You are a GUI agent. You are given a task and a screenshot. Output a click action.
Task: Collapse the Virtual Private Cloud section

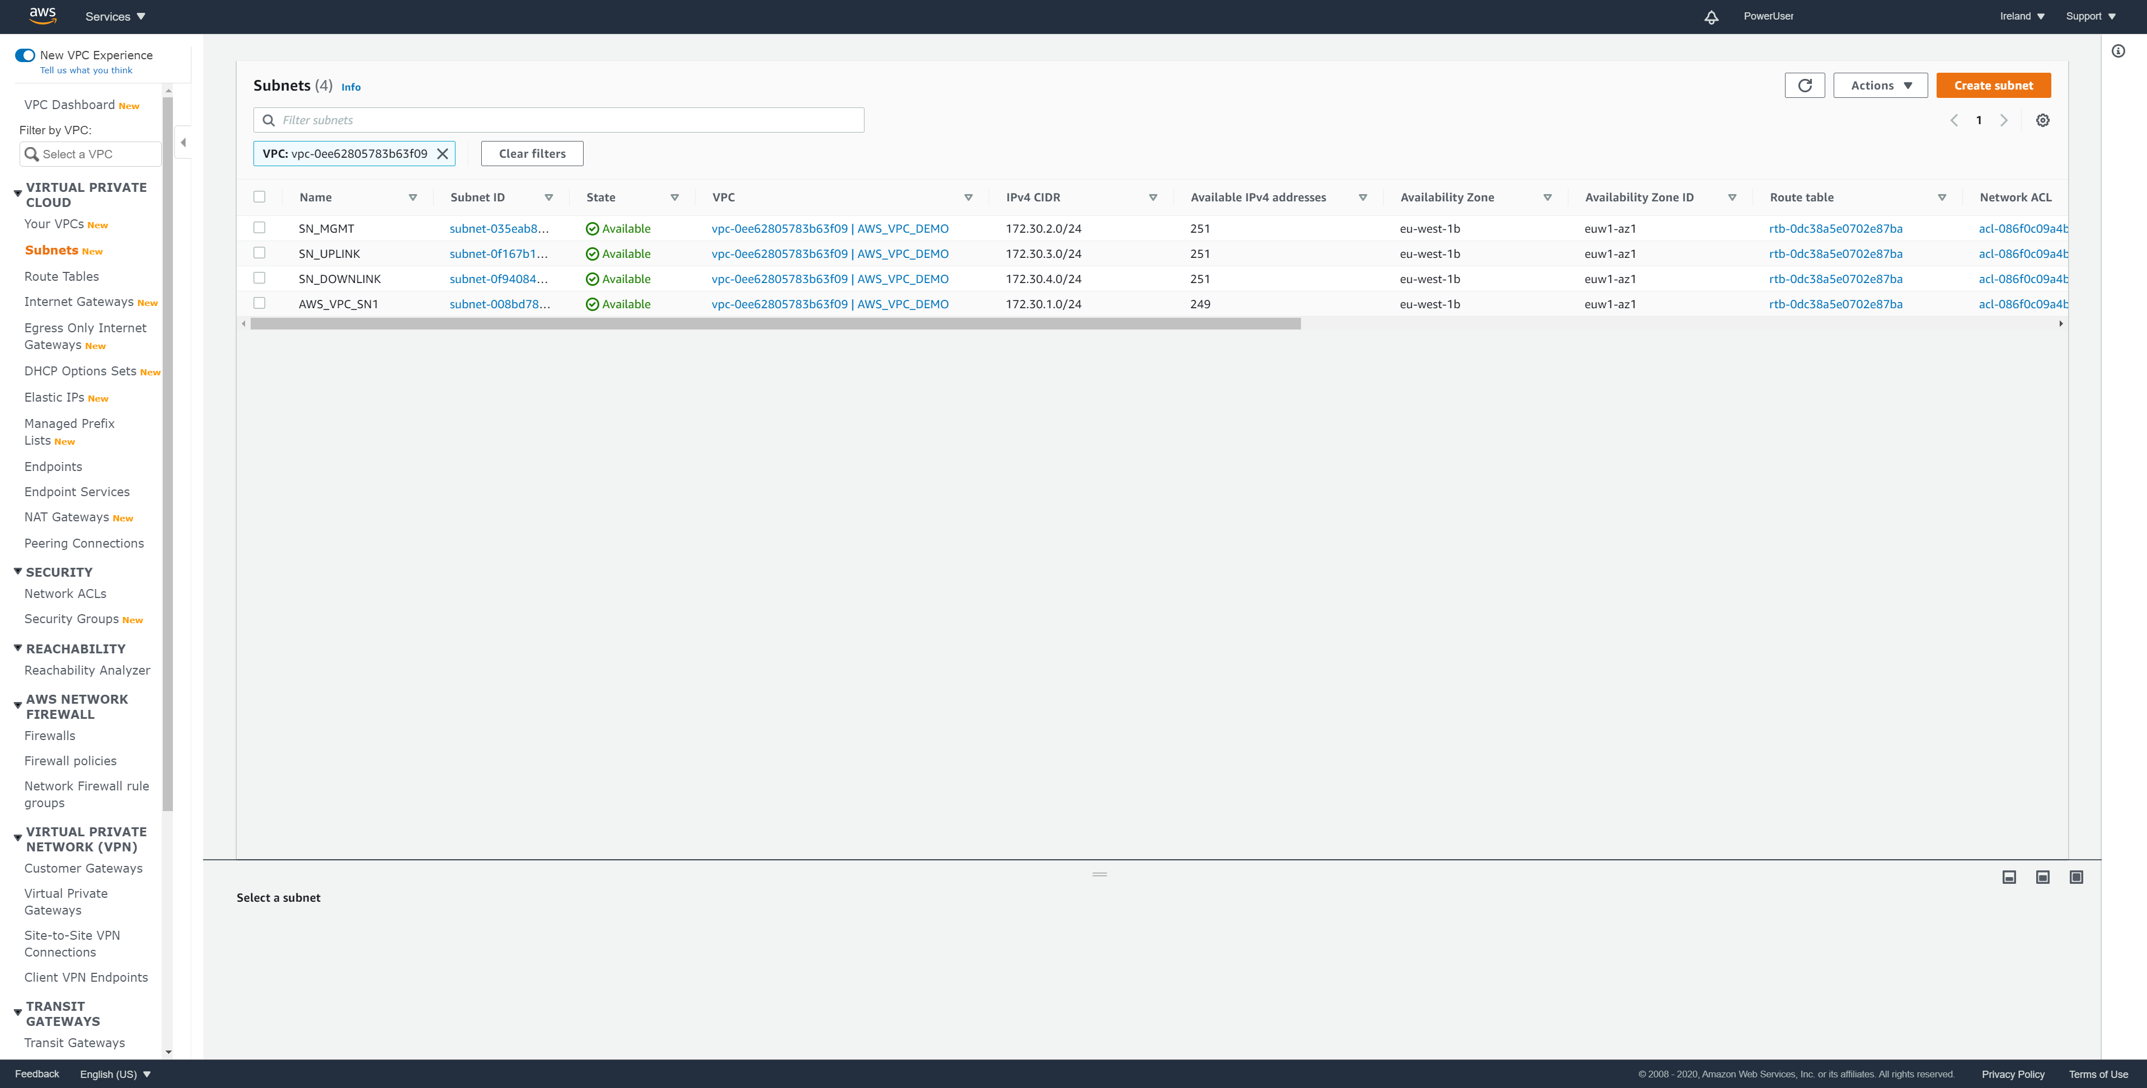[17, 194]
